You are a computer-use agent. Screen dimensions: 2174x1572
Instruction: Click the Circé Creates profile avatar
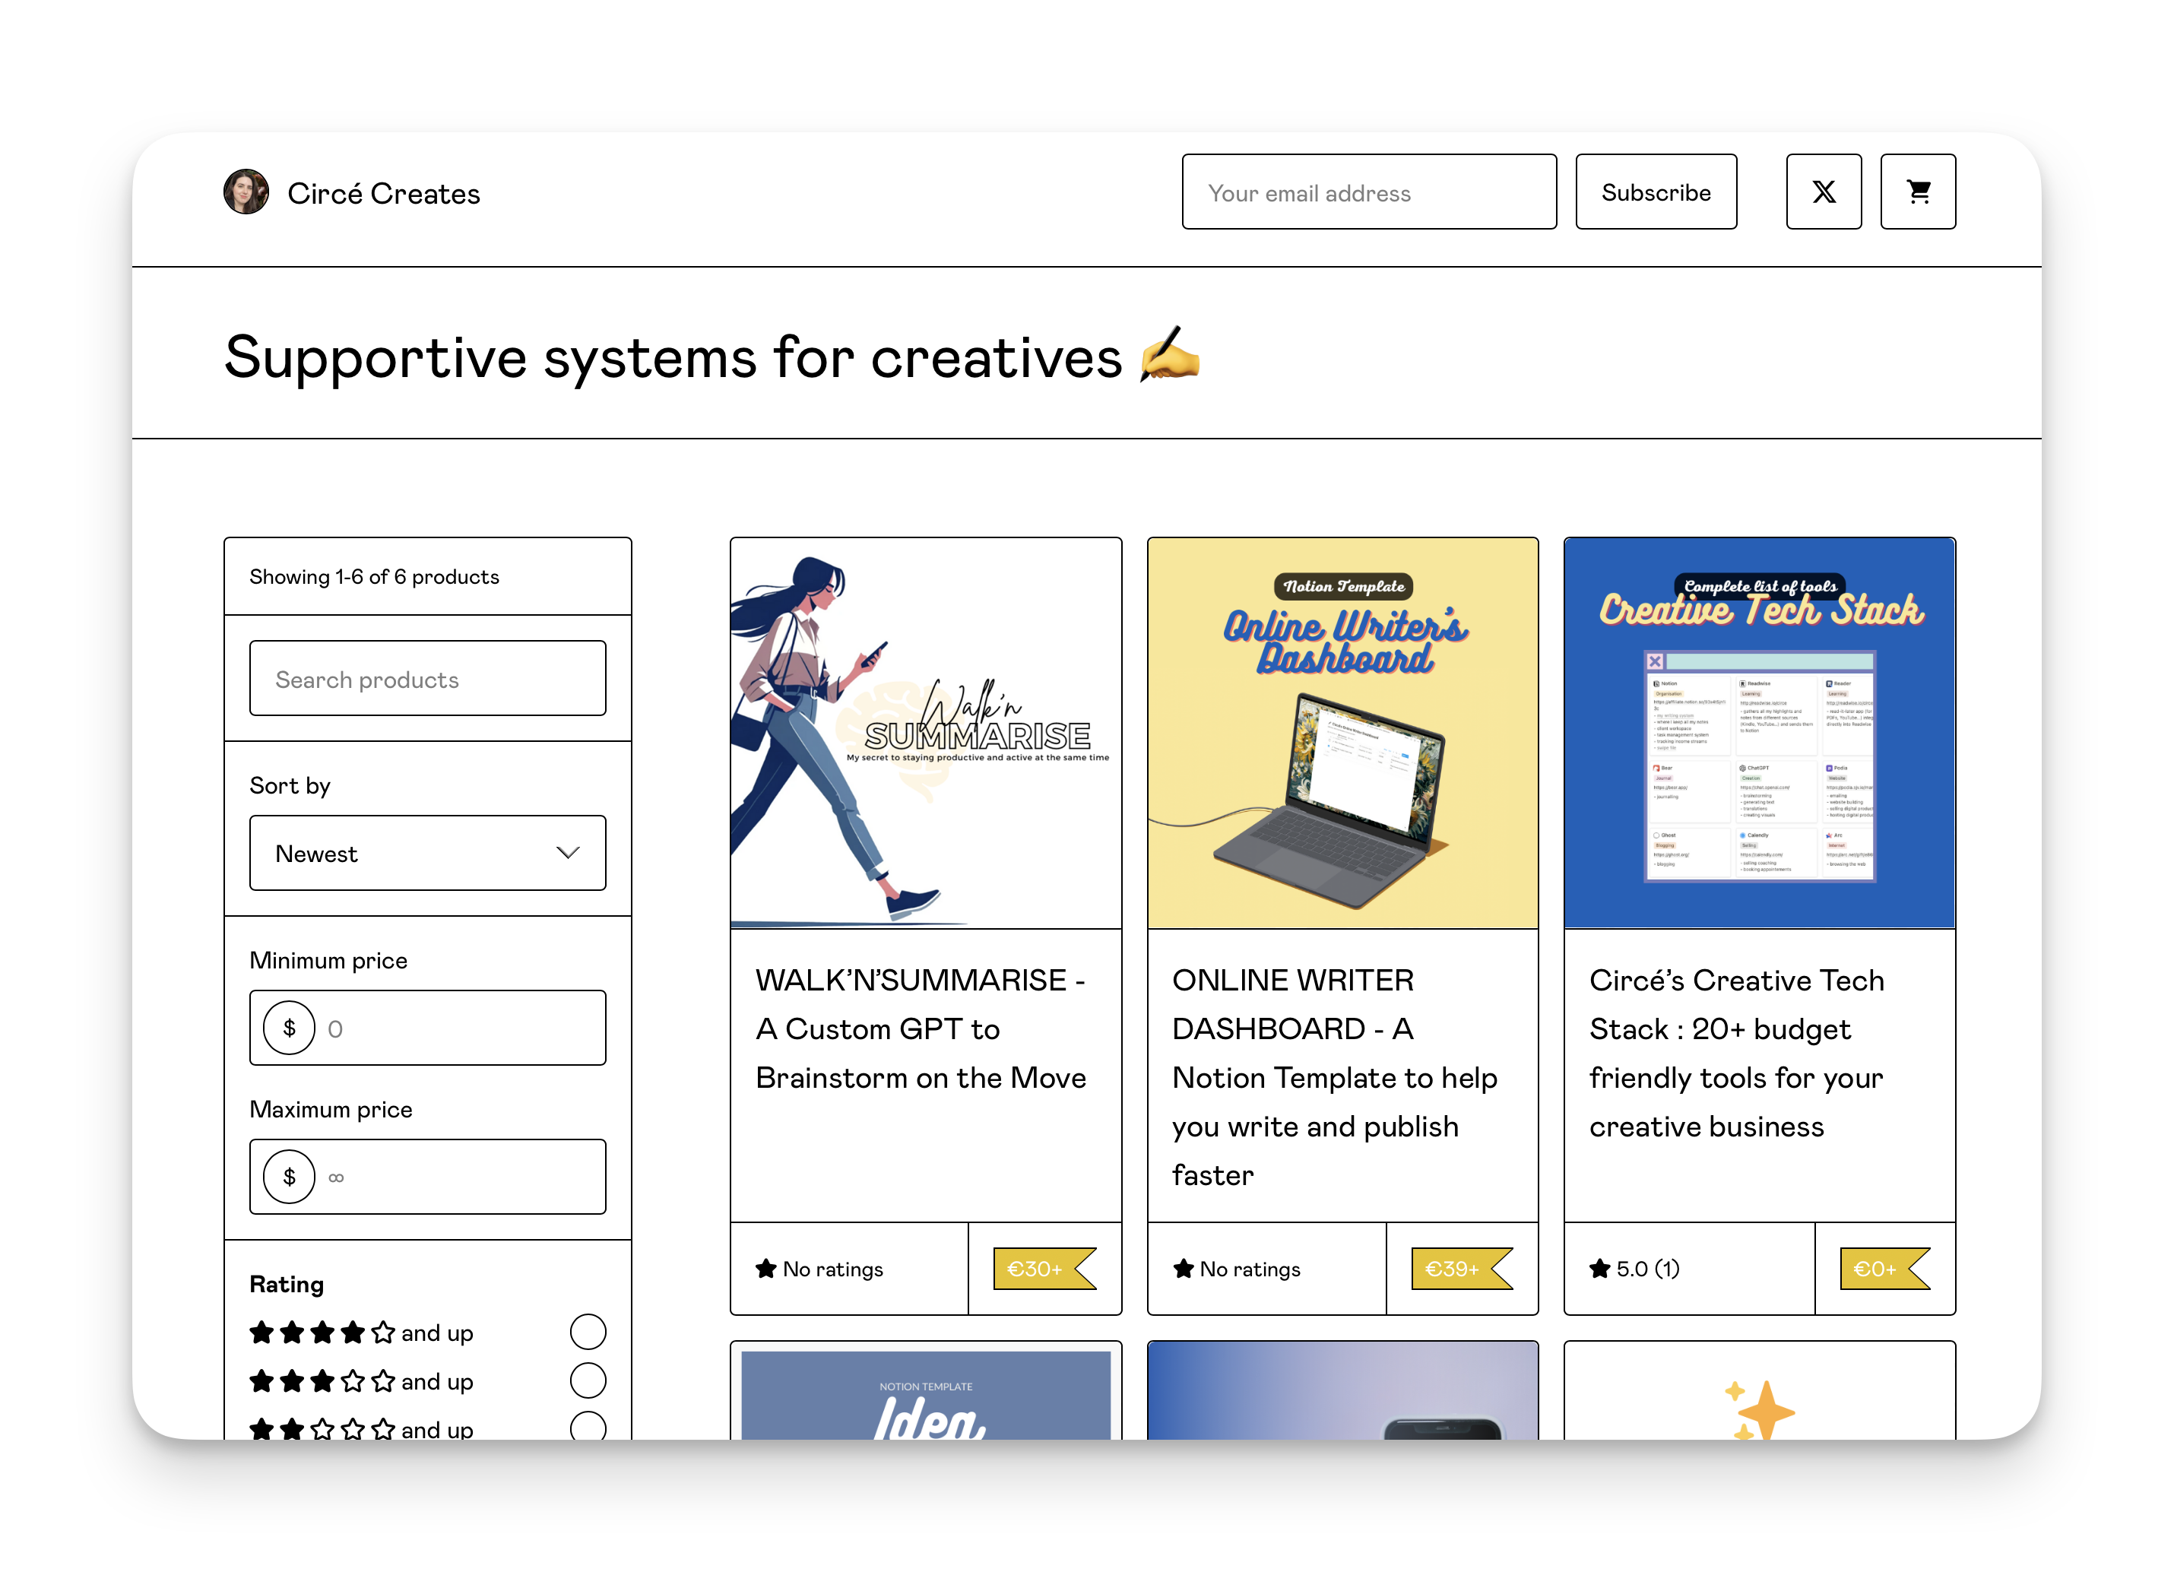click(x=246, y=192)
